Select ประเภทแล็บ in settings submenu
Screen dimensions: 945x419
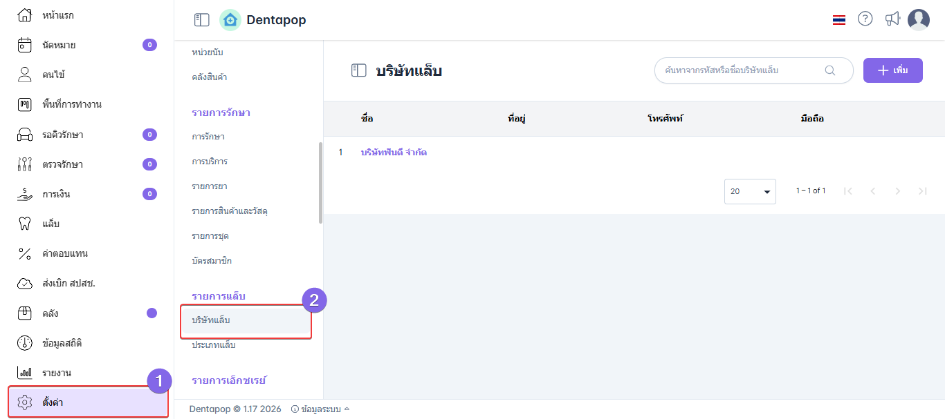point(214,345)
